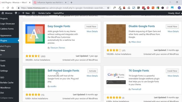Click the 300,000+ Active Installations text
This screenshot has width=182, height=102.
tap(38, 60)
